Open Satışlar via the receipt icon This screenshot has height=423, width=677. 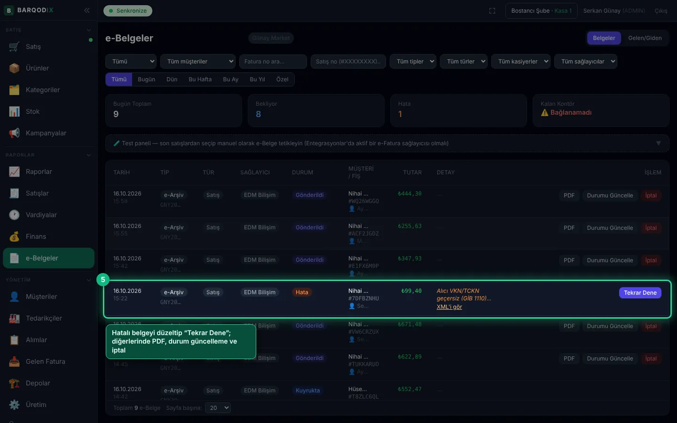pos(14,193)
